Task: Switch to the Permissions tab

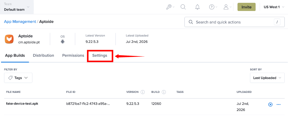Action: [73, 55]
